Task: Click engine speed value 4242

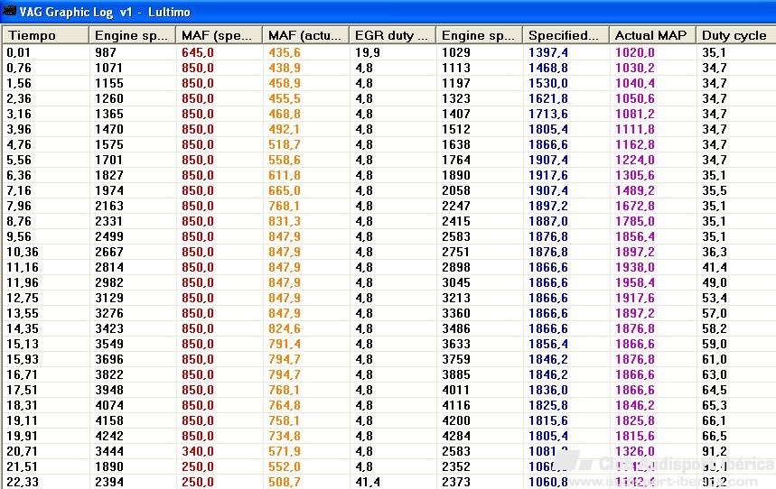Action: click(109, 436)
